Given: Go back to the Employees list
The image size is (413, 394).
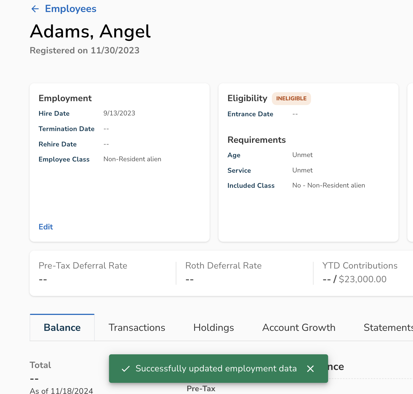Looking at the screenshot, I should pos(70,9).
